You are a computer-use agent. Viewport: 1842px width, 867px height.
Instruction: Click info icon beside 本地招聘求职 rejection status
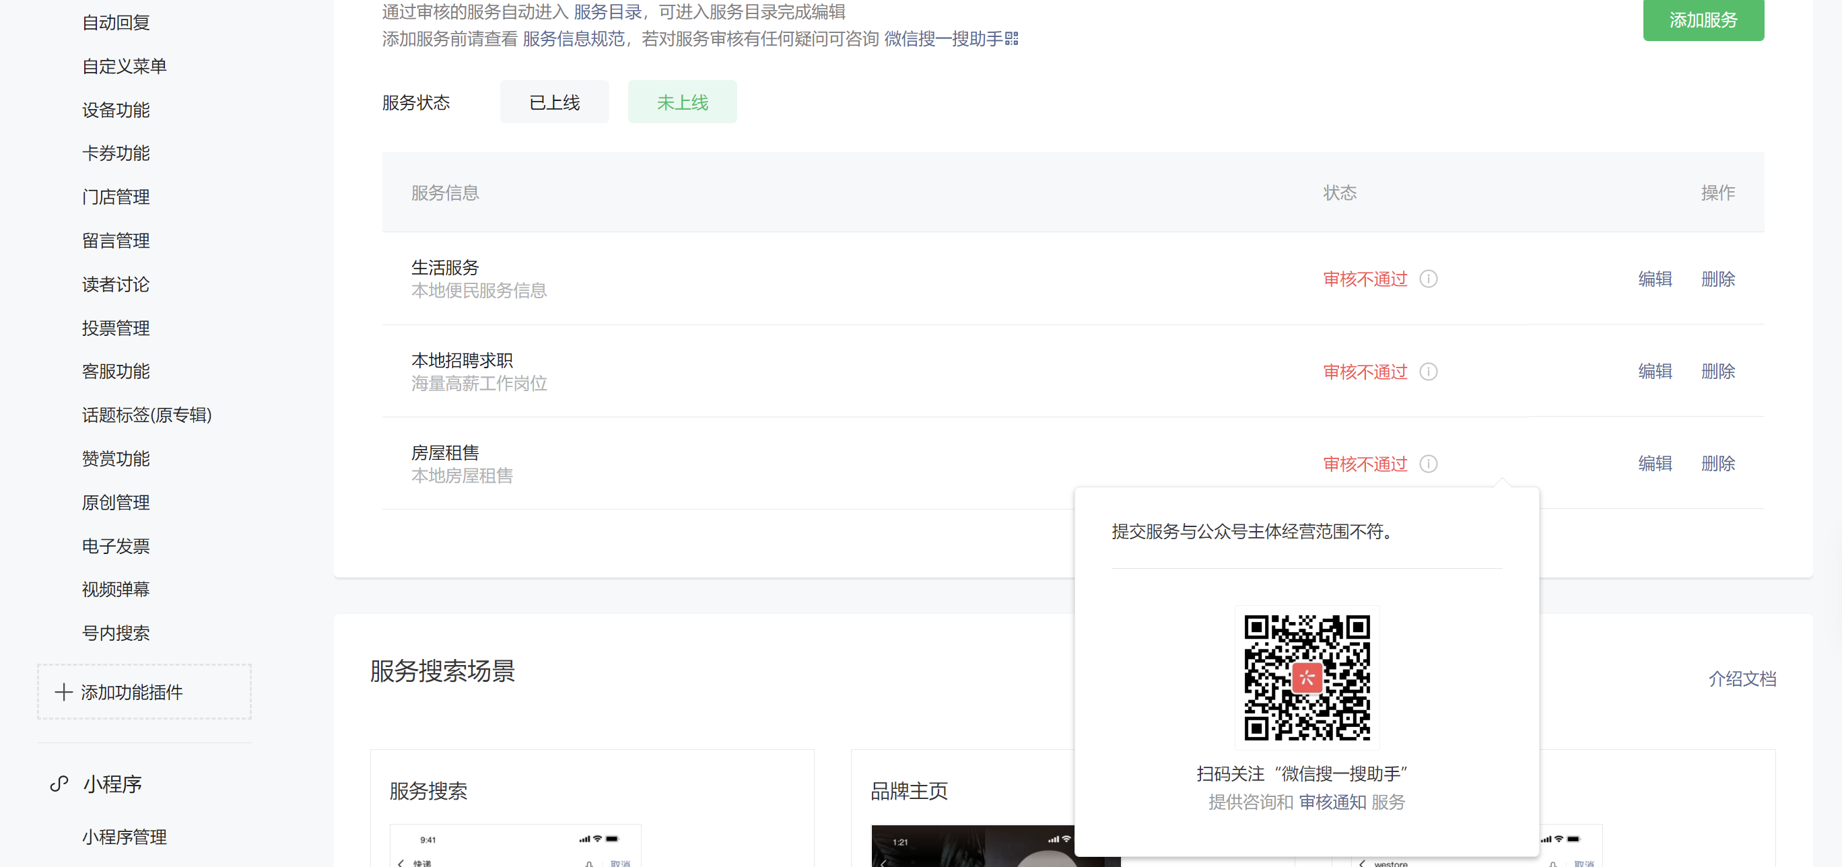pyautogui.click(x=1428, y=372)
